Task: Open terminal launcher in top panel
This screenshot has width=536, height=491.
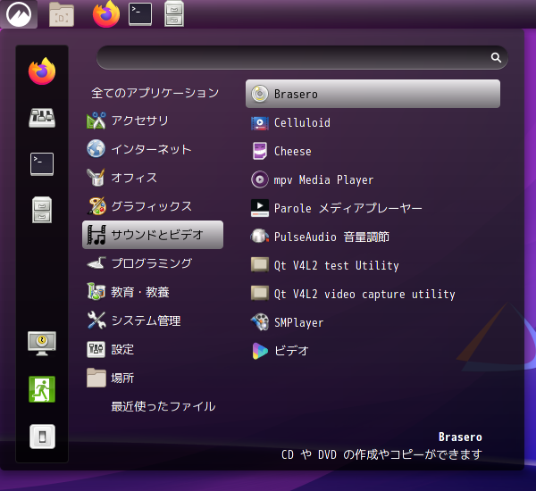Action: [x=140, y=14]
